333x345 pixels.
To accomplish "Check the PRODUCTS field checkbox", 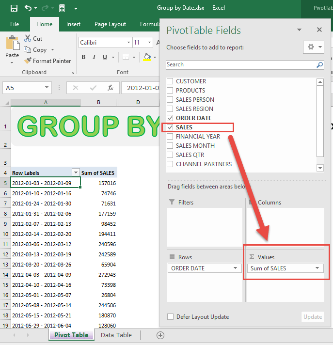I will [170, 91].
